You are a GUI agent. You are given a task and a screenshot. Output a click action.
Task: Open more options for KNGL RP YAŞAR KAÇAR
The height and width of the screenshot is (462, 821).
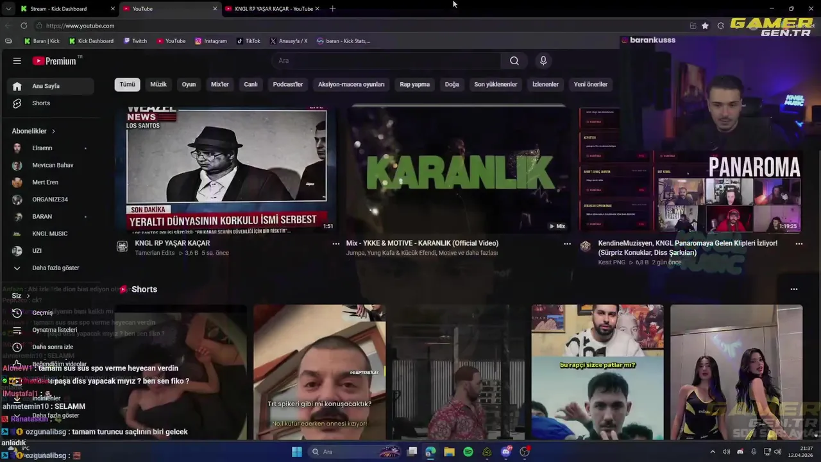pyautogui.click(x=335, y=244)
